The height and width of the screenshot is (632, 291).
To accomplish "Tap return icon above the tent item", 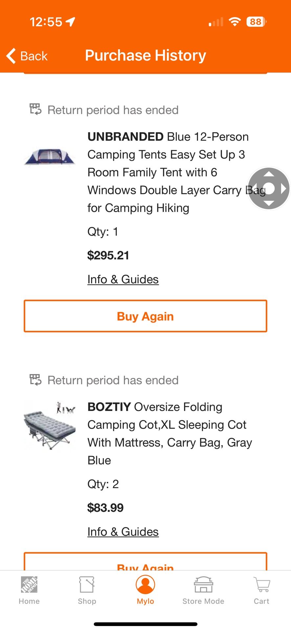I will click(x=35, y=109).
